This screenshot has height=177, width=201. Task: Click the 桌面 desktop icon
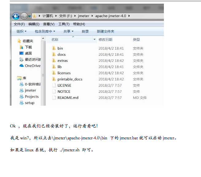(x=21, y=53)
